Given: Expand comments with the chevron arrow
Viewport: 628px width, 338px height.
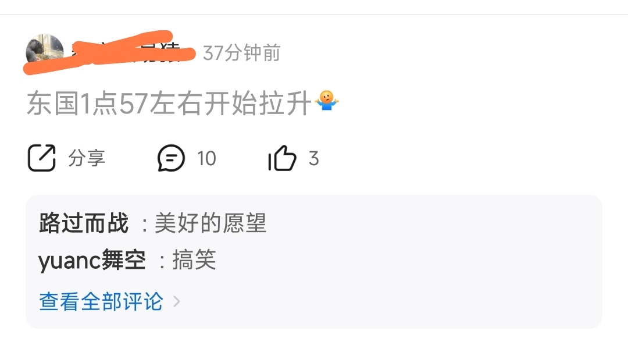Looking at the screenshot, I should (x=177, y=301).
